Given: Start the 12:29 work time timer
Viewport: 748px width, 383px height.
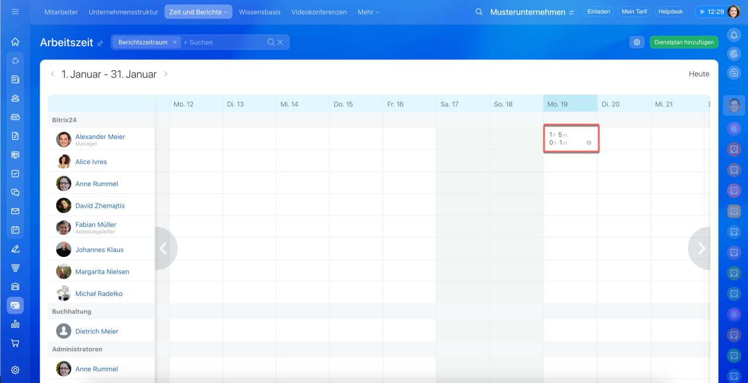Looking at the screenshot, I should click(x=710, y=12).
